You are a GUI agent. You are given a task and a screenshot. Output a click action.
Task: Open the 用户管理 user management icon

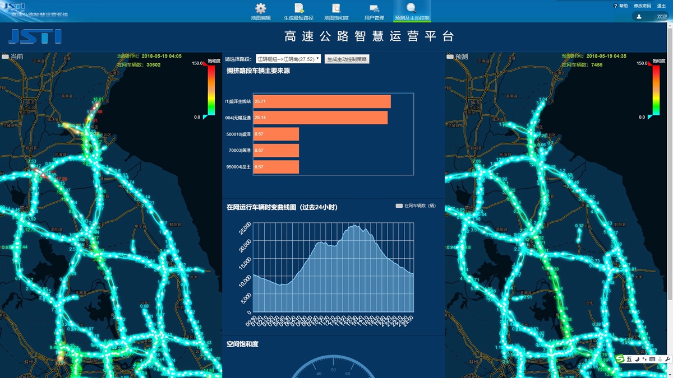[x=374, y=8]
